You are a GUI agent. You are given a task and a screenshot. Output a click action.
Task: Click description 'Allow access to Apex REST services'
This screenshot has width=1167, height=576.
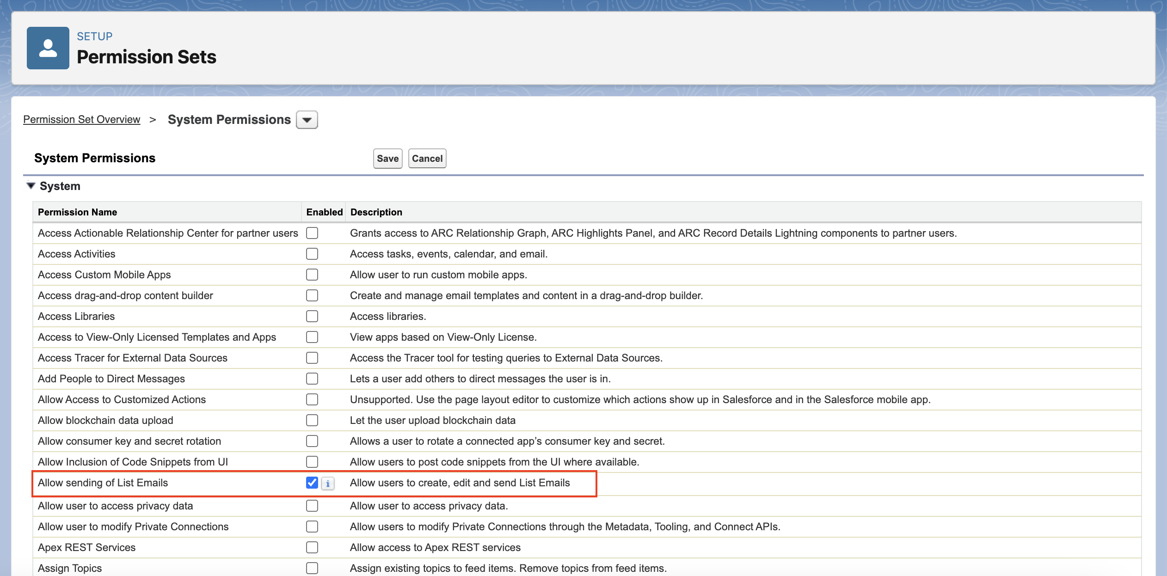pos(435,547)
